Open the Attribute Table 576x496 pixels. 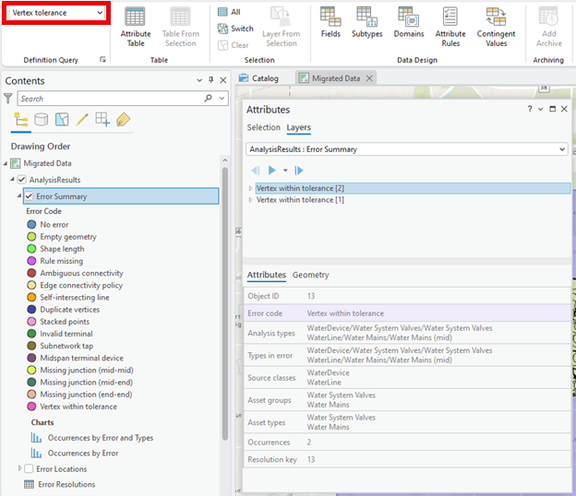(136, 27)
